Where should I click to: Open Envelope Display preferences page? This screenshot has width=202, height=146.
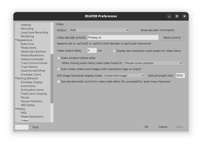(x=32, y=82)
